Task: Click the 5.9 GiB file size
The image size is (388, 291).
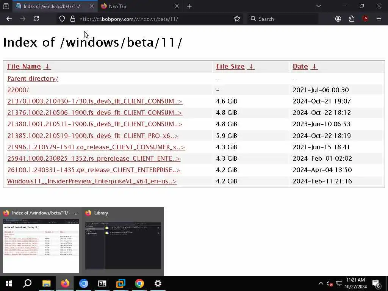Action: point(227,136)
